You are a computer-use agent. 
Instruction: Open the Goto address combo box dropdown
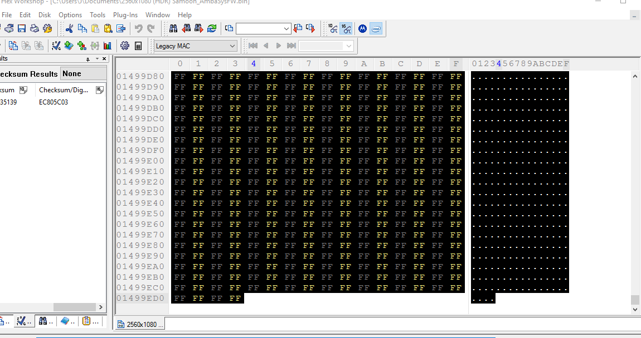click(286, 28)
